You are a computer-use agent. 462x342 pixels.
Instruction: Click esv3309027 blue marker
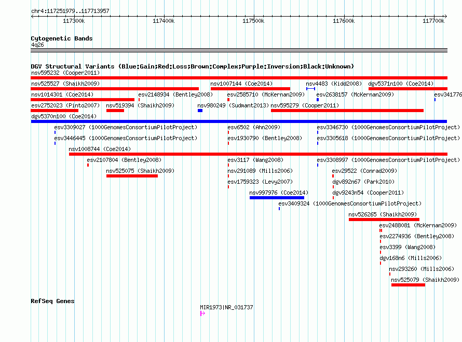click(55, 132)
